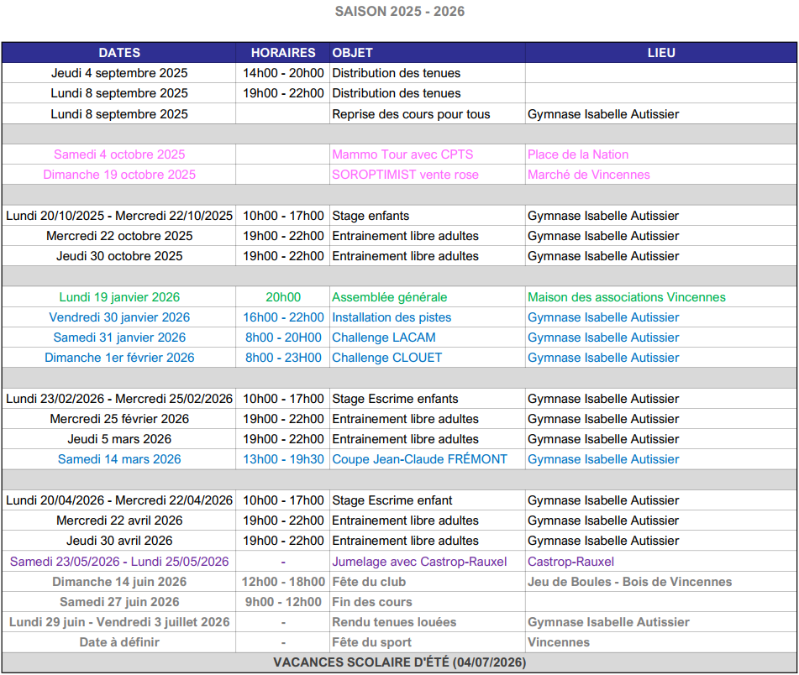This screenshot has width=799, height=675.
Task: Select the Jumelage avec Castrop-Rauxel entry
Action: [419, 562]
